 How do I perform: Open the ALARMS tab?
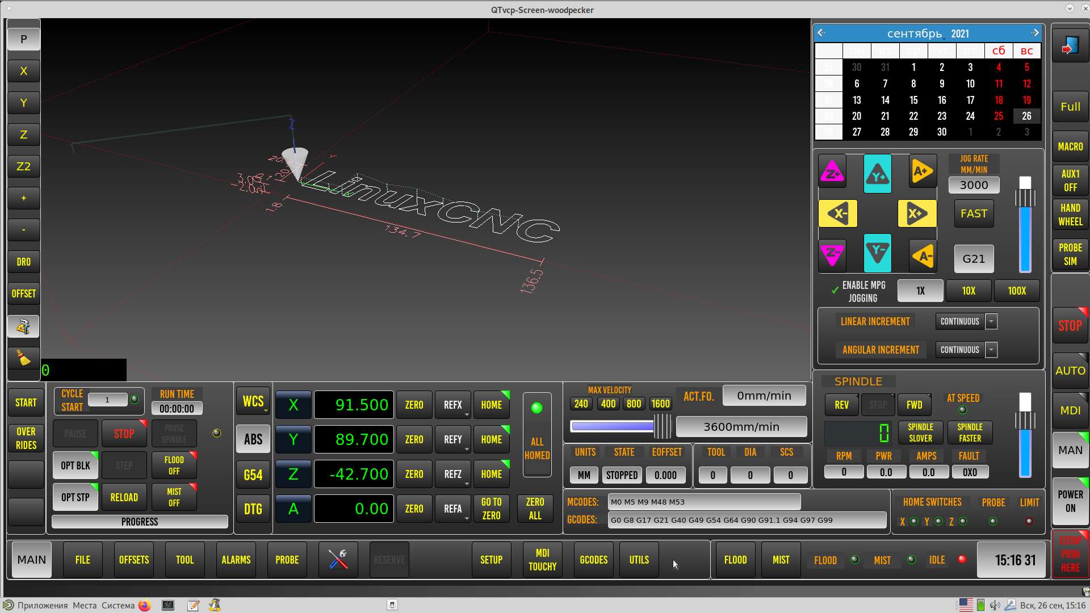pos(236,560)
